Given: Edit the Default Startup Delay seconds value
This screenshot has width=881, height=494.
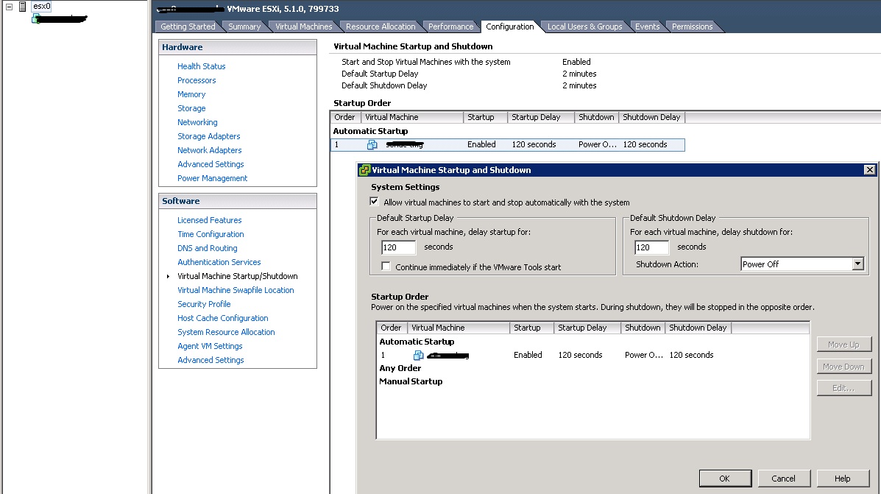Looking at the screenshot, I should [398, 247].
